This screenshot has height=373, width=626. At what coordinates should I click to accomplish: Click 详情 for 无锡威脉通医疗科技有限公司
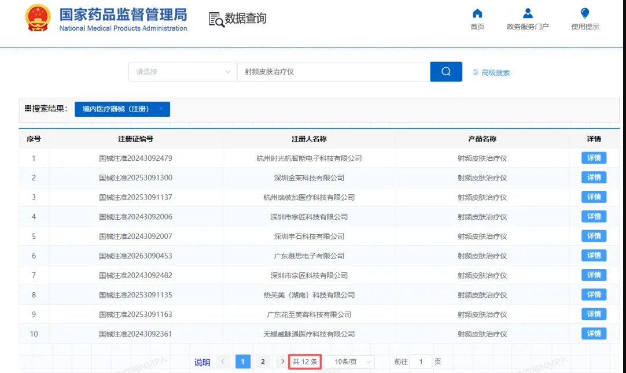594,334
